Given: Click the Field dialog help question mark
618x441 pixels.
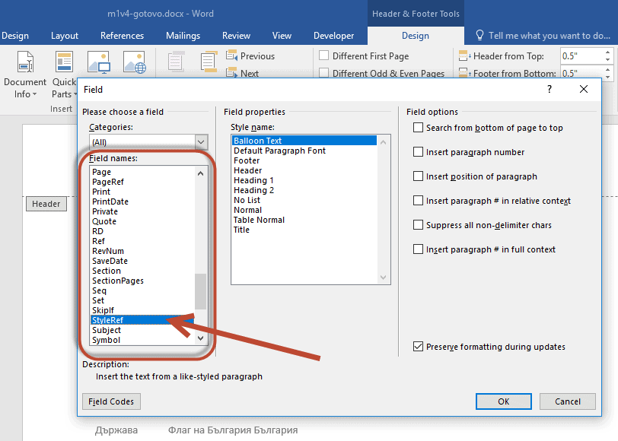Looking at the screenshot, I should point(550,90).
